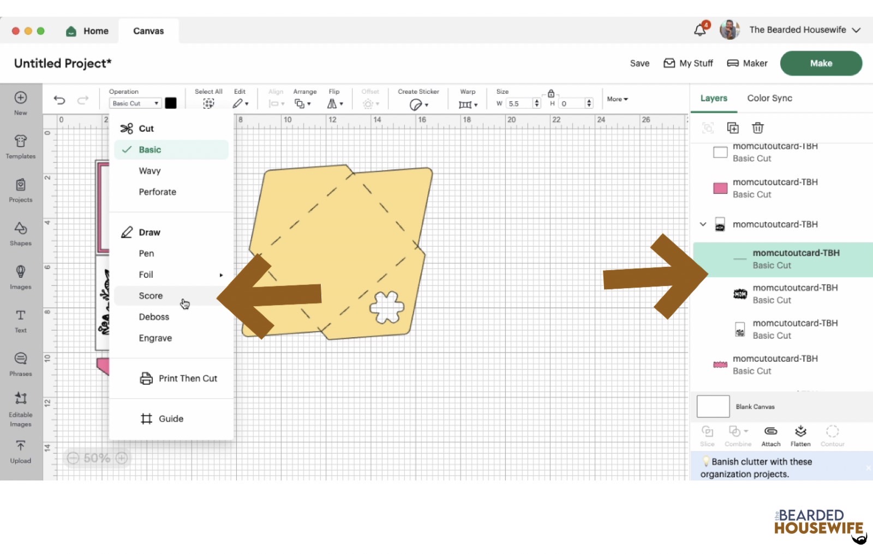The image size is (873, 554).
Task: Expand the Foil submenu arrow
Action: 221,275
